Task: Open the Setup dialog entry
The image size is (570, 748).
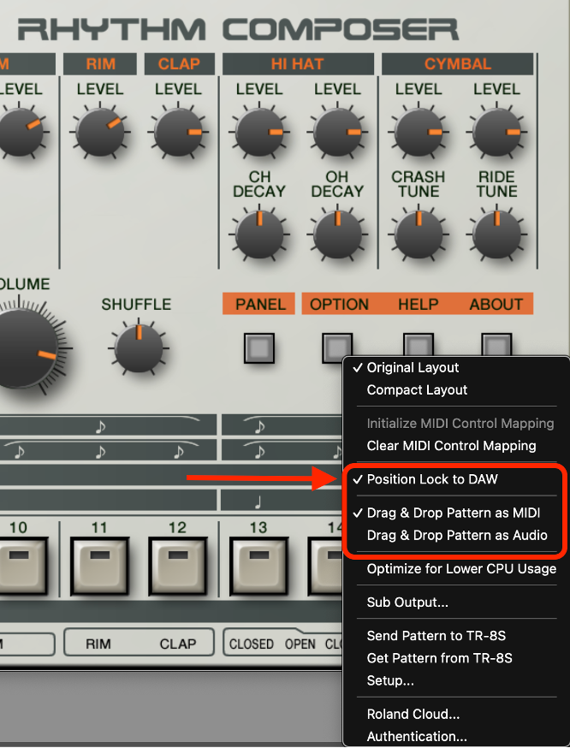Action: click(390, 680)
